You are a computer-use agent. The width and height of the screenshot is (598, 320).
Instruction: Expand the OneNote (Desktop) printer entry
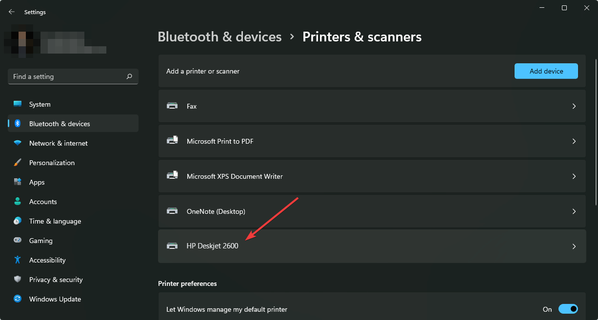pyautogui.click(x=574, y=211)
